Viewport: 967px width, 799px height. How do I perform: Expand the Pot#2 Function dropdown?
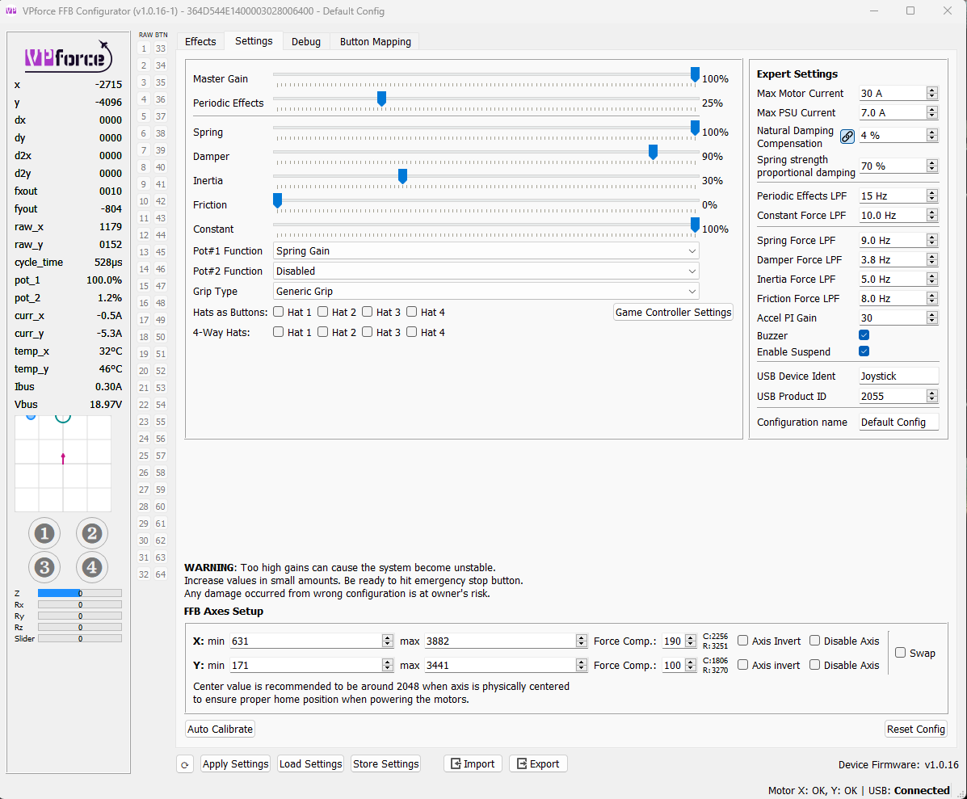tap(486, 271)
